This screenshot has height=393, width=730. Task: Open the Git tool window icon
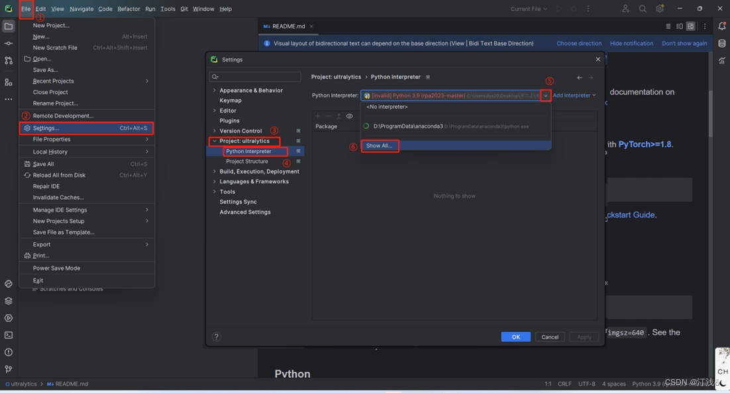9,369
